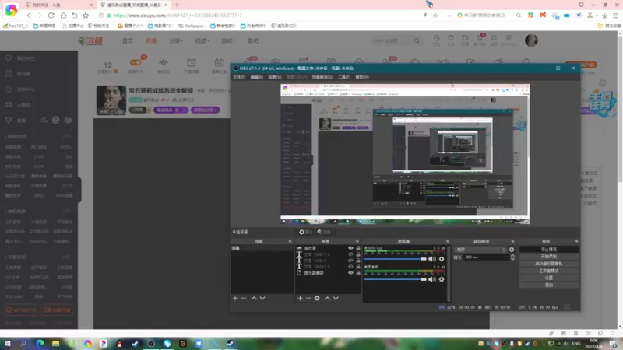623x350 pixels.
Task: Increase transition duration with up stepper
Action: pyautogui.click(x=512, y=256)
